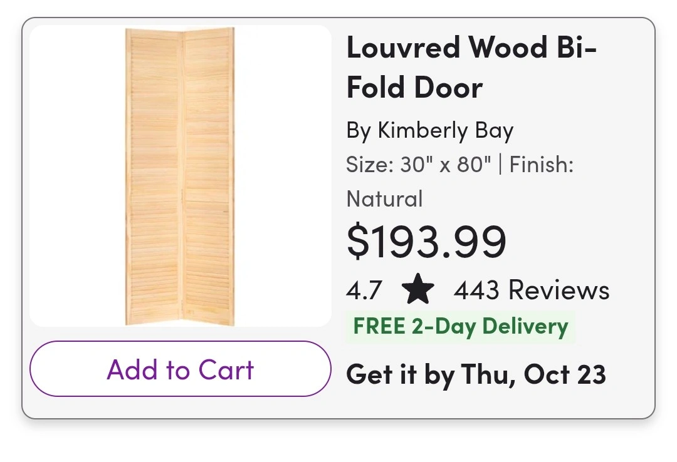Click the FREE 2-Day Delivery badge
The image size is (677, 462).
(461, 327)
